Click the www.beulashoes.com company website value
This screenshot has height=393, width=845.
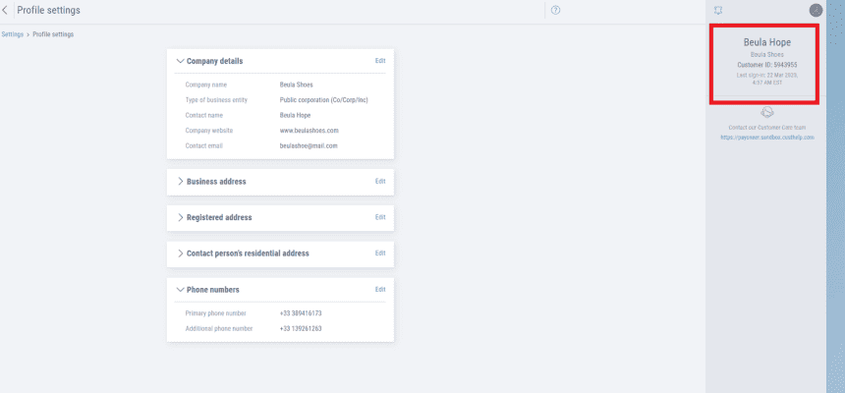309,131
